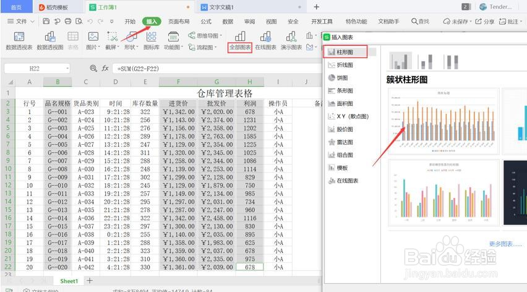Expand the 文件 menu dropdown arrow

[33, 22]
